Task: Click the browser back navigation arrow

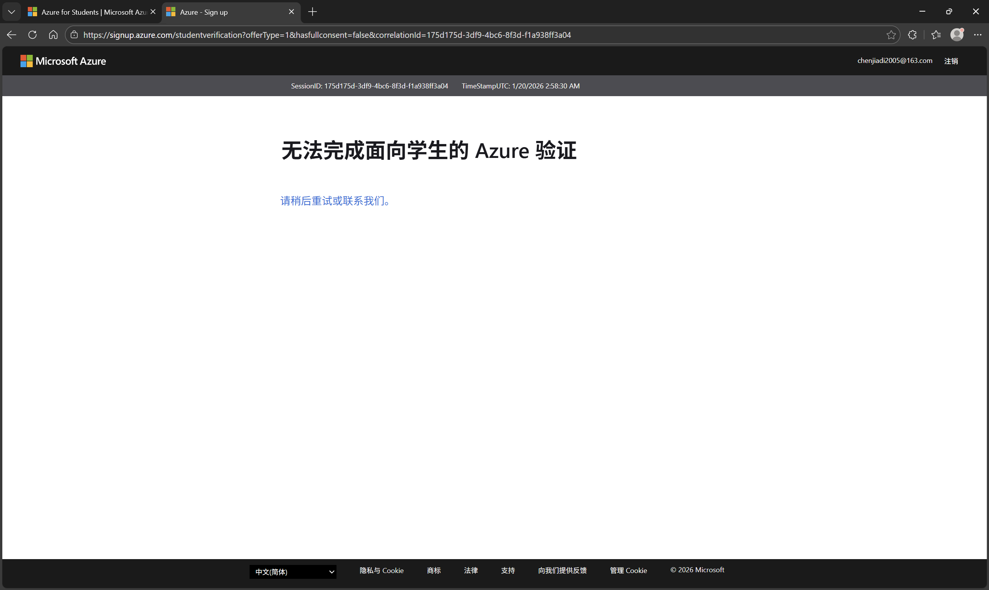Action: point(11,35)
